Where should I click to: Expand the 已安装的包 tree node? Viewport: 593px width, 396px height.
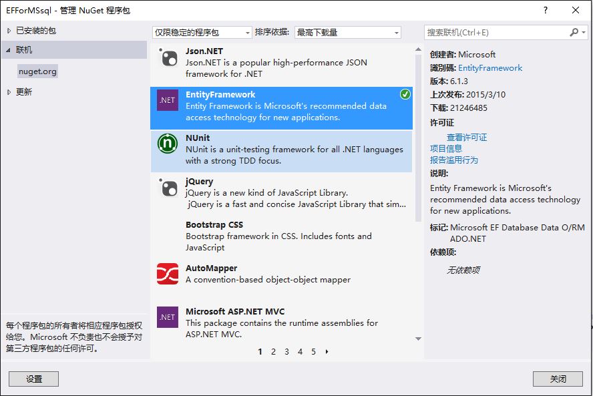pos(9,31)
